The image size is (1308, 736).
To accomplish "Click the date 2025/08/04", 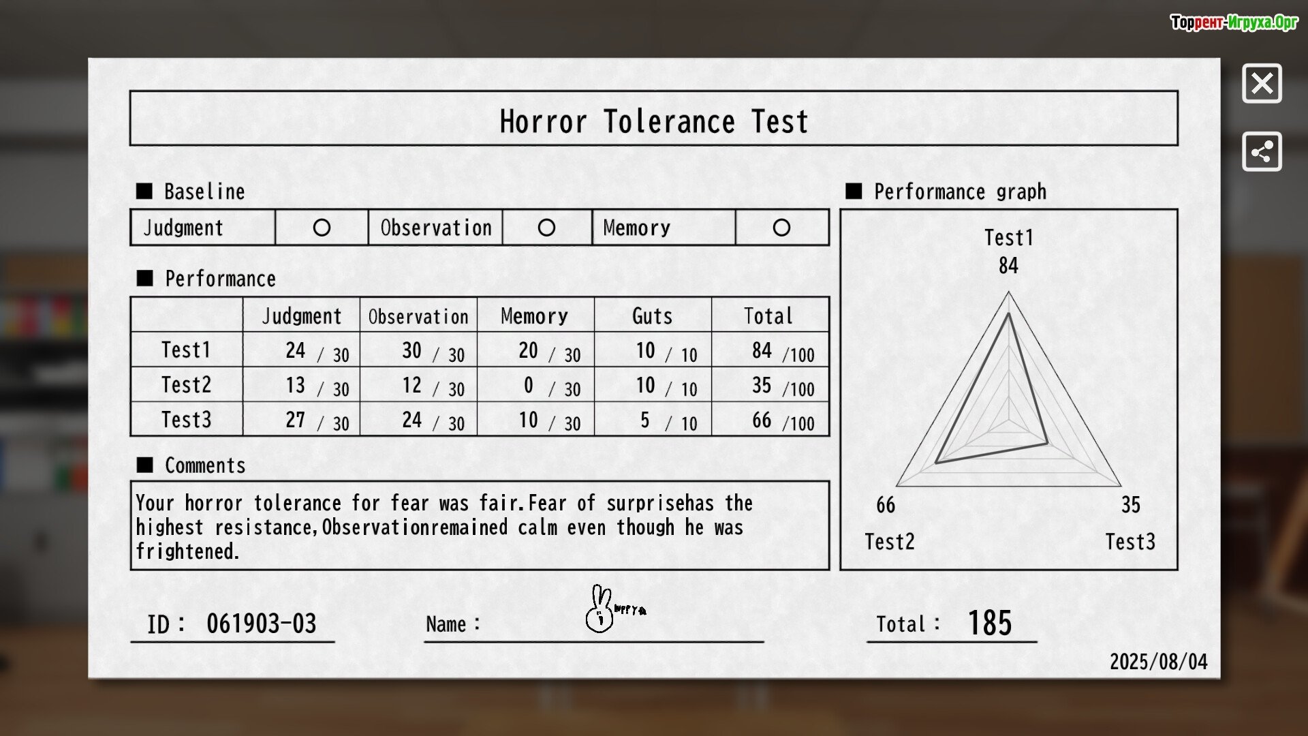I will [x=1158, y=662].
